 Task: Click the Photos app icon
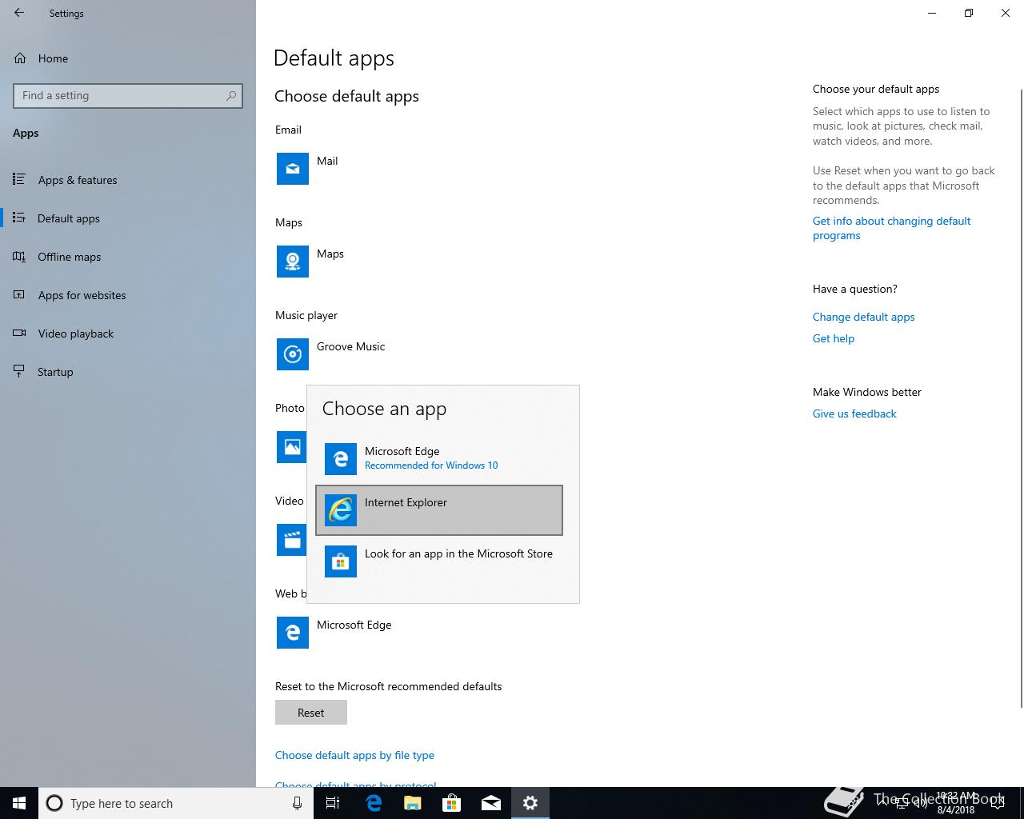pyautogui.click(x=292, y=447)
